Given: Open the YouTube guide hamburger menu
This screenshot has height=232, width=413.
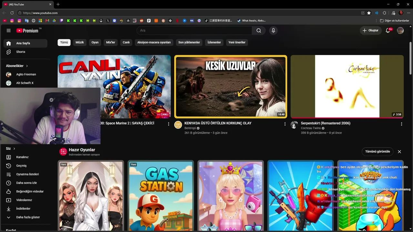Looking at the screenshot, I should [x=8, y=30].
